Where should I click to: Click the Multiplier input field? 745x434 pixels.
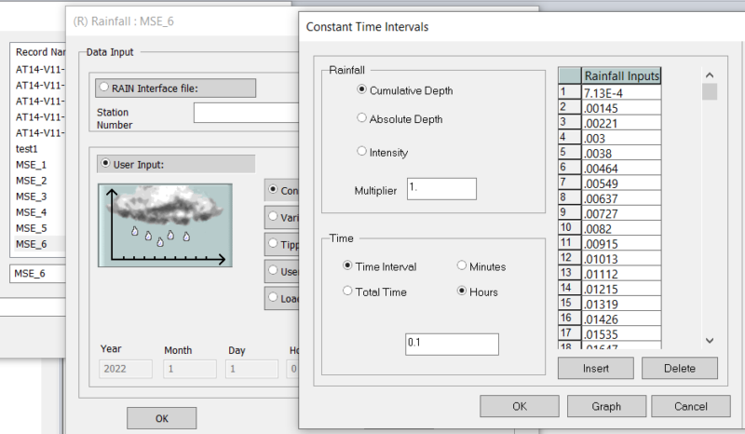pyautogui.click(x=441, y=189)
